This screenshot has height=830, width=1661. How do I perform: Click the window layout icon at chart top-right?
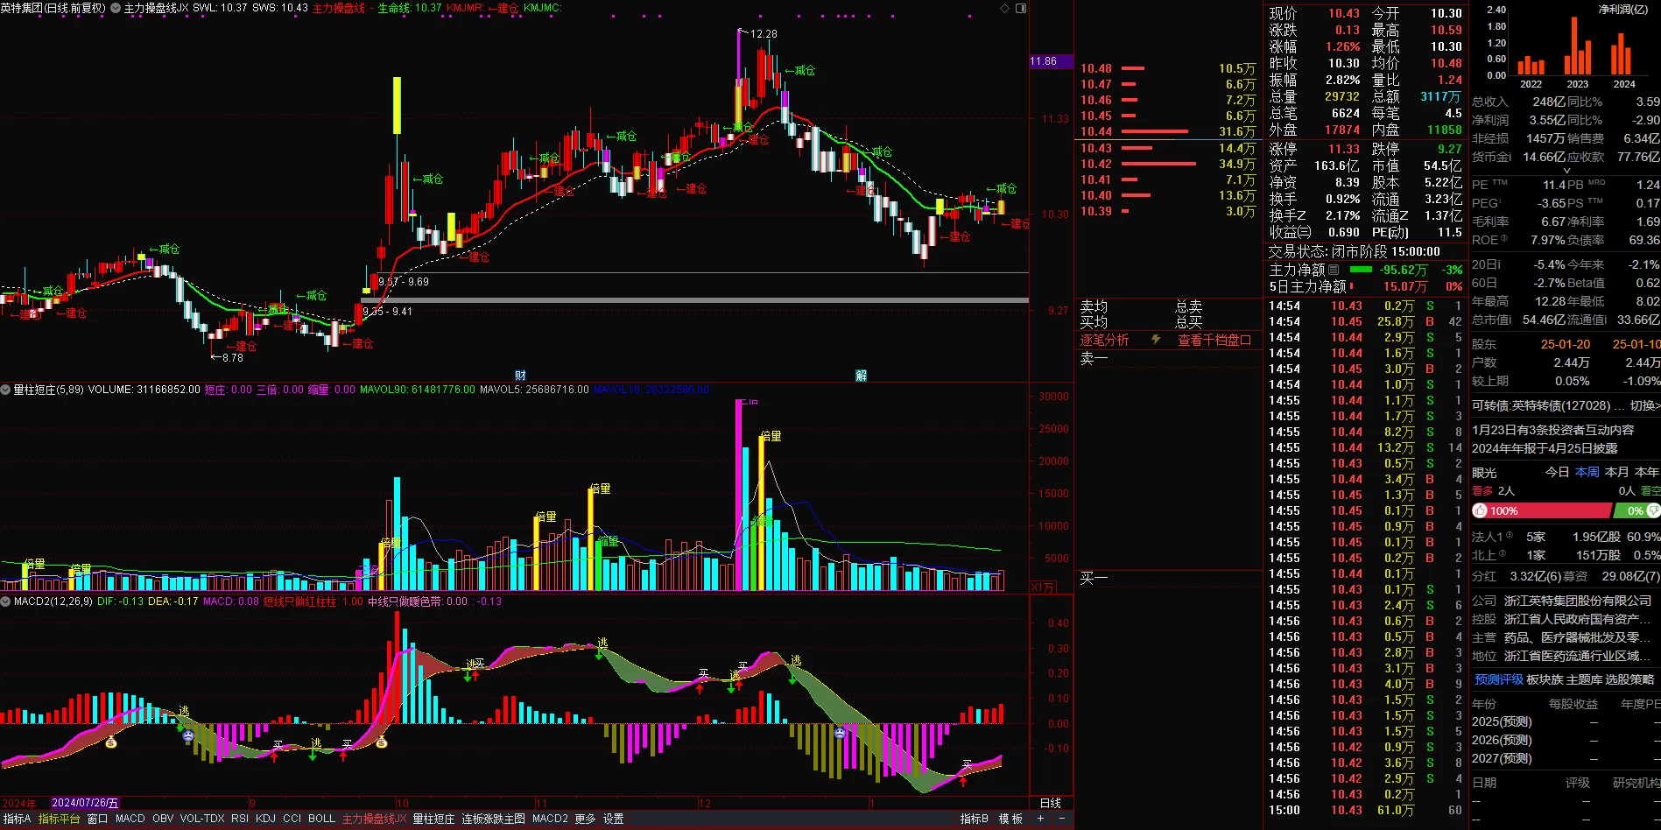point(1020,8)
